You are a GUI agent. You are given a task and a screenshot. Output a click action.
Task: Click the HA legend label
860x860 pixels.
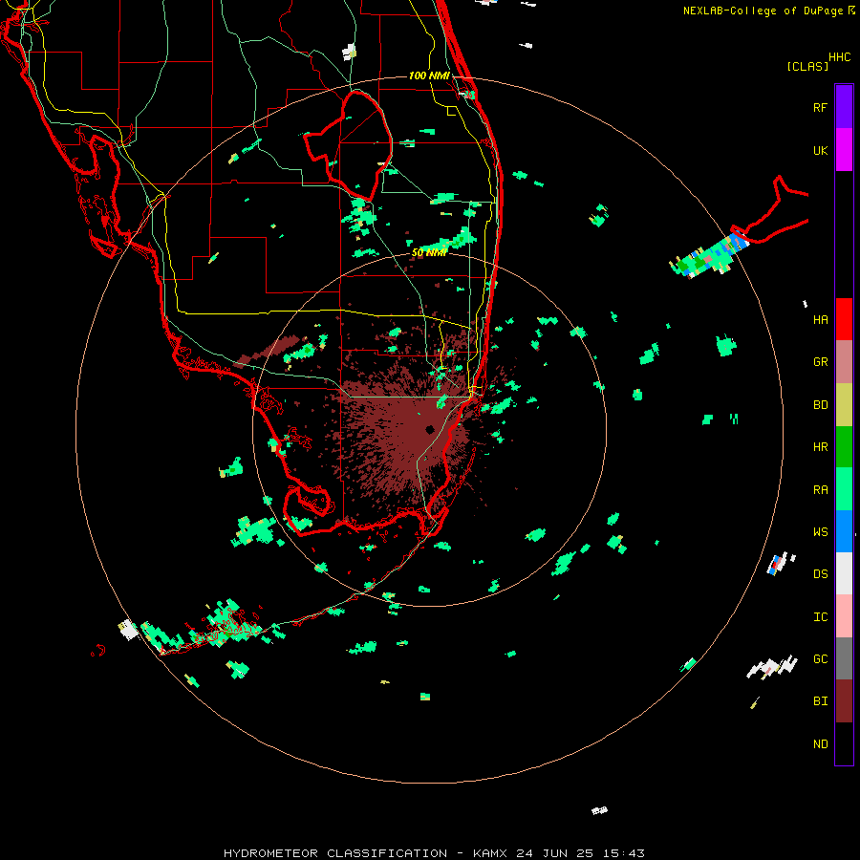tap(820, 320)
